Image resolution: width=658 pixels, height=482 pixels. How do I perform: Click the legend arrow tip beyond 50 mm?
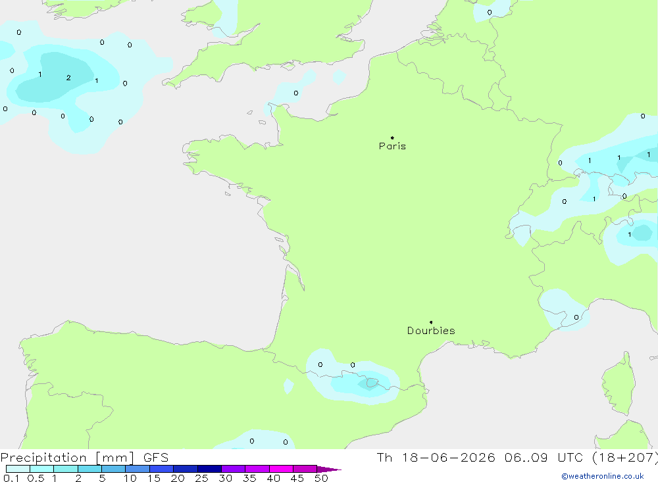tap(330, 469)
